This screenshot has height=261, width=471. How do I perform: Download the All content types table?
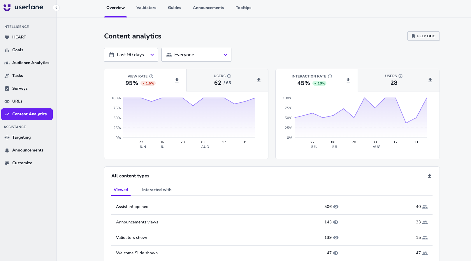[430, 176]
